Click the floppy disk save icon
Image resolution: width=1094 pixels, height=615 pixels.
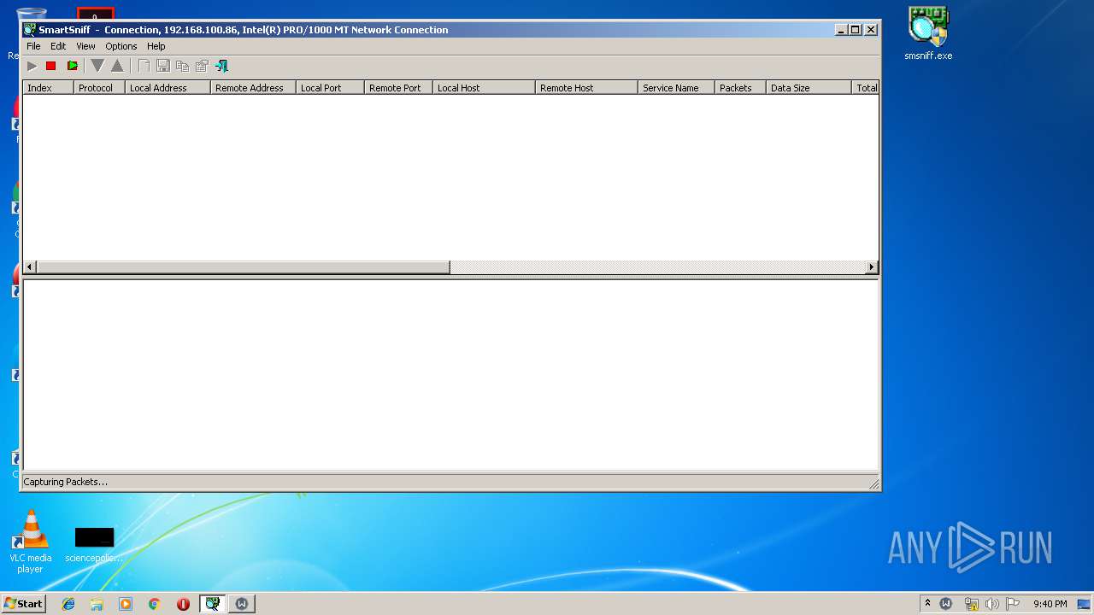(162, 66)
